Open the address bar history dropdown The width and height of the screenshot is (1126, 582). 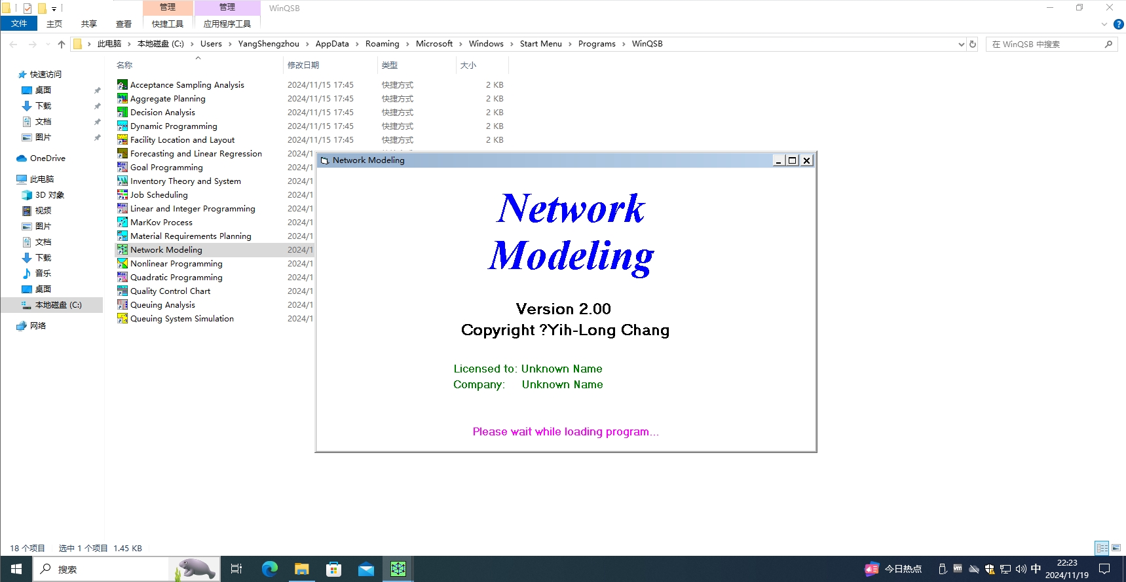pyautogui.click(x=961, y=44)
